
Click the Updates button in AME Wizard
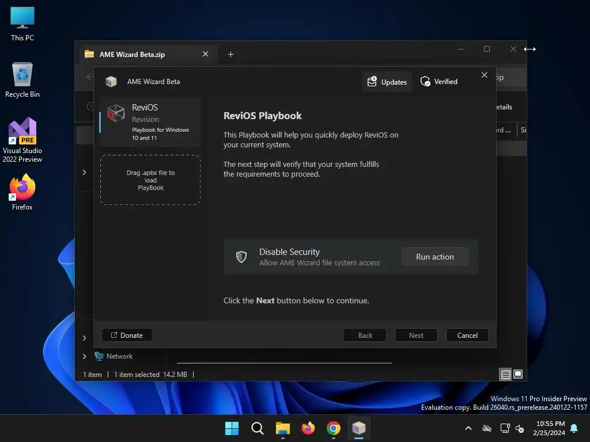tap(387, 82)
